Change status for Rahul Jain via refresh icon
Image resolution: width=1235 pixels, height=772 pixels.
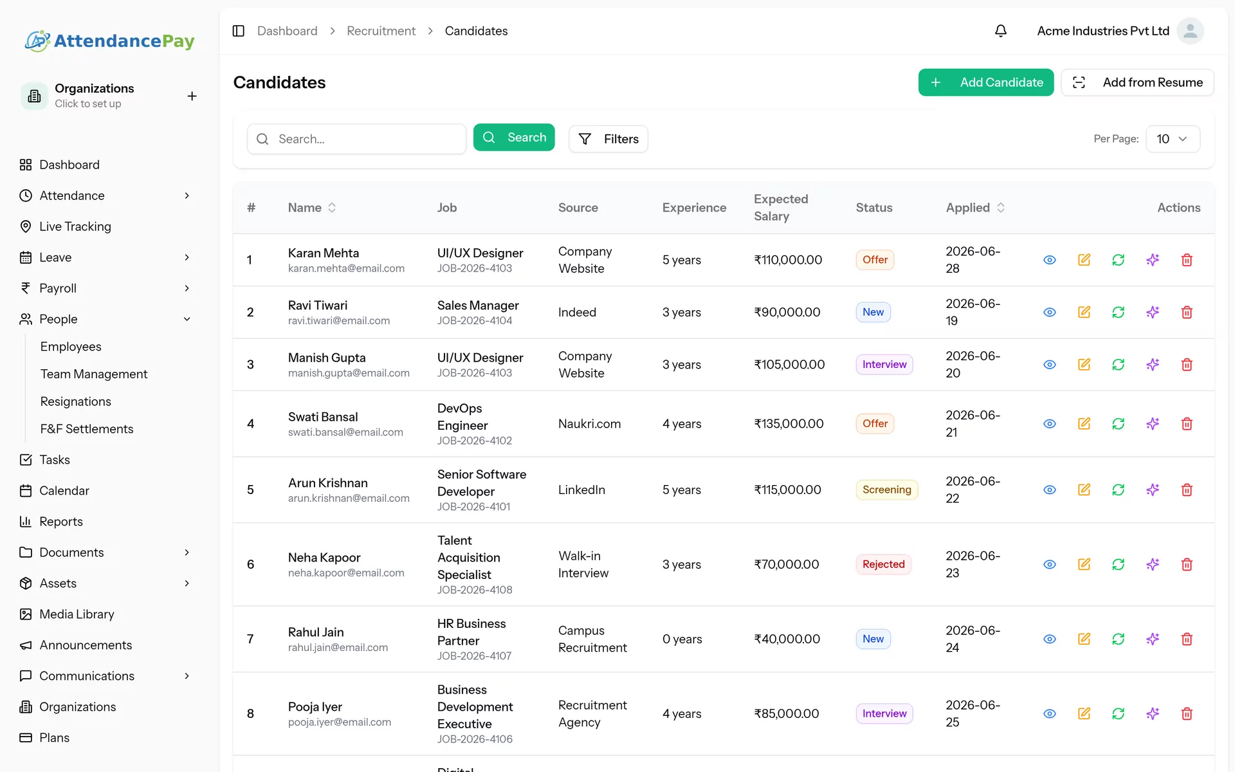click(1119, 639)
